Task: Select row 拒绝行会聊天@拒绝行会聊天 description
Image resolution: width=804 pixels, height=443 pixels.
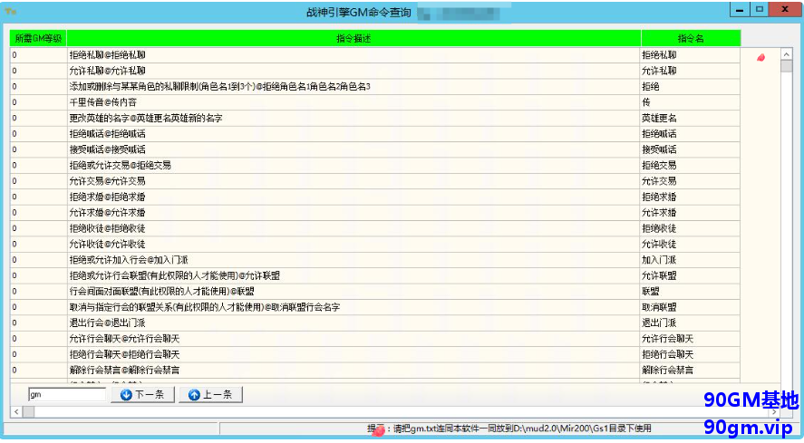Action: coord(354,354)
